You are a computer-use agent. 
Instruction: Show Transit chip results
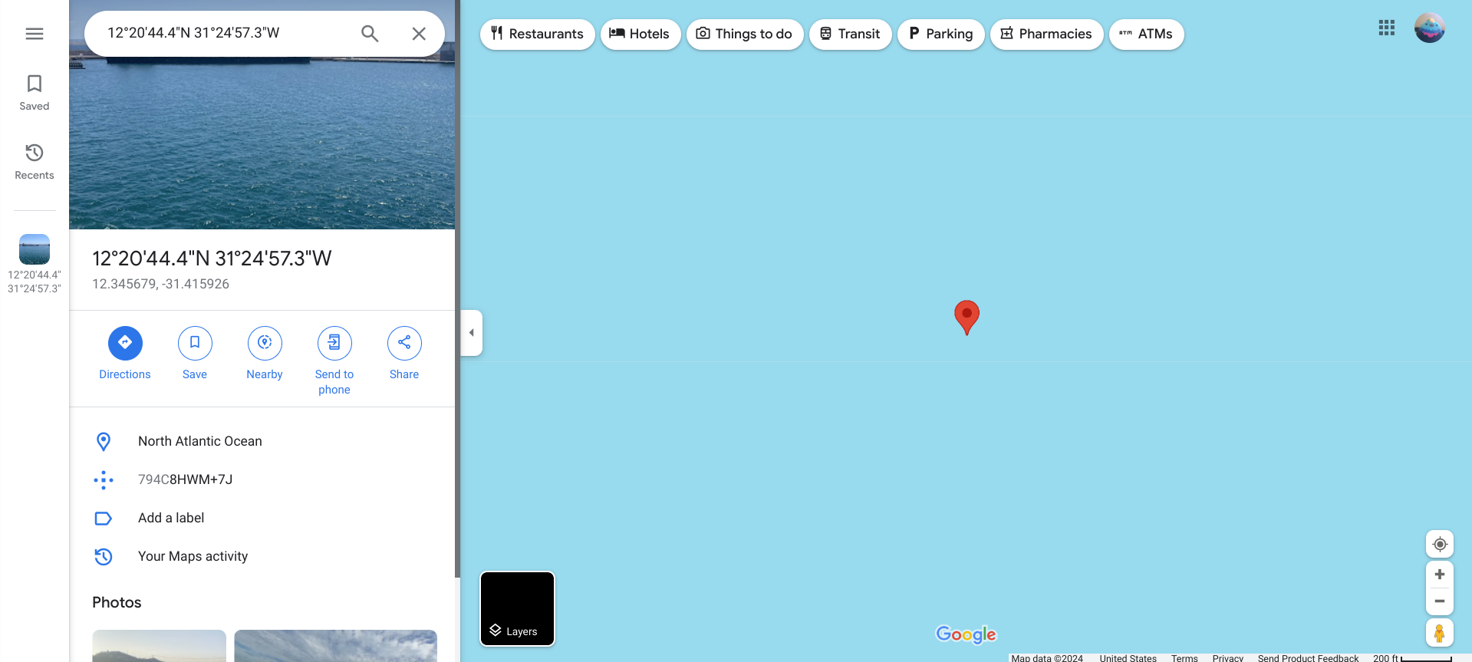pos(850,34)
